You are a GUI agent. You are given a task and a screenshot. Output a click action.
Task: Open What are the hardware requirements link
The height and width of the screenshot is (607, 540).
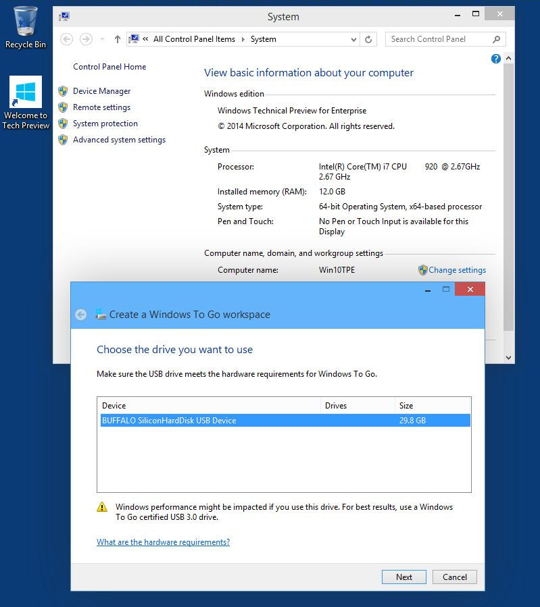[x=163, y=542]
